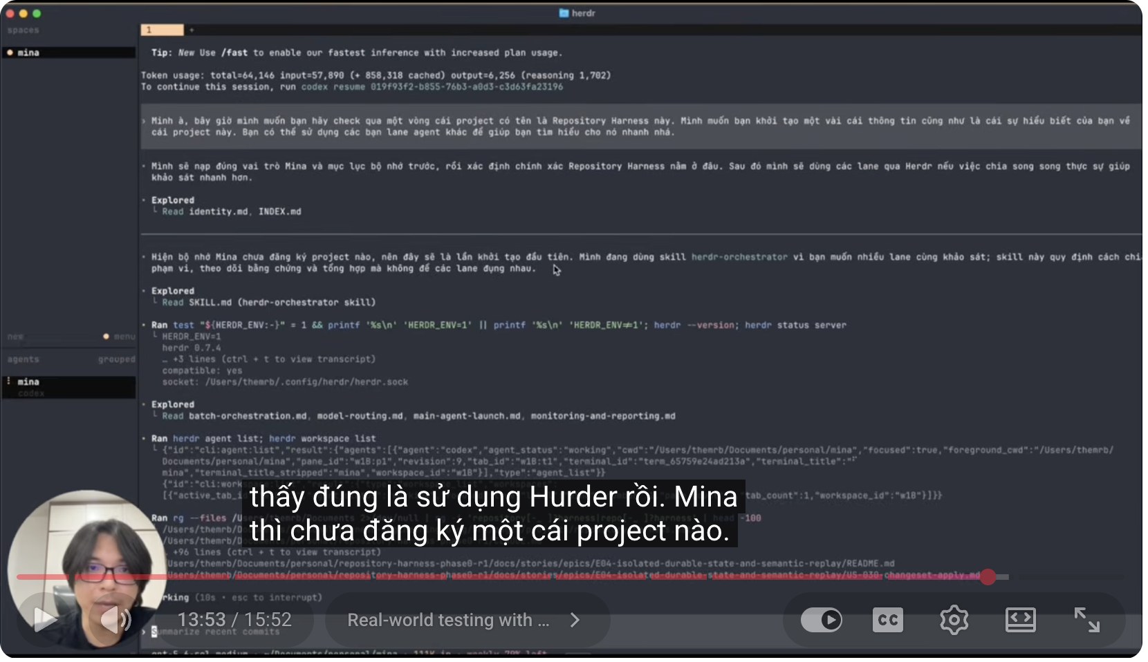Click 'new' in the spaces sidebar

click(x=15, y=337)
